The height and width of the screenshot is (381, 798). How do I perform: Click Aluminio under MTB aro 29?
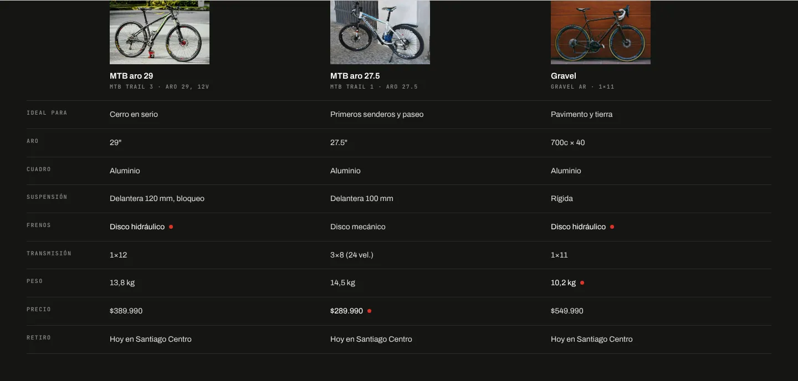click(125, 171)
